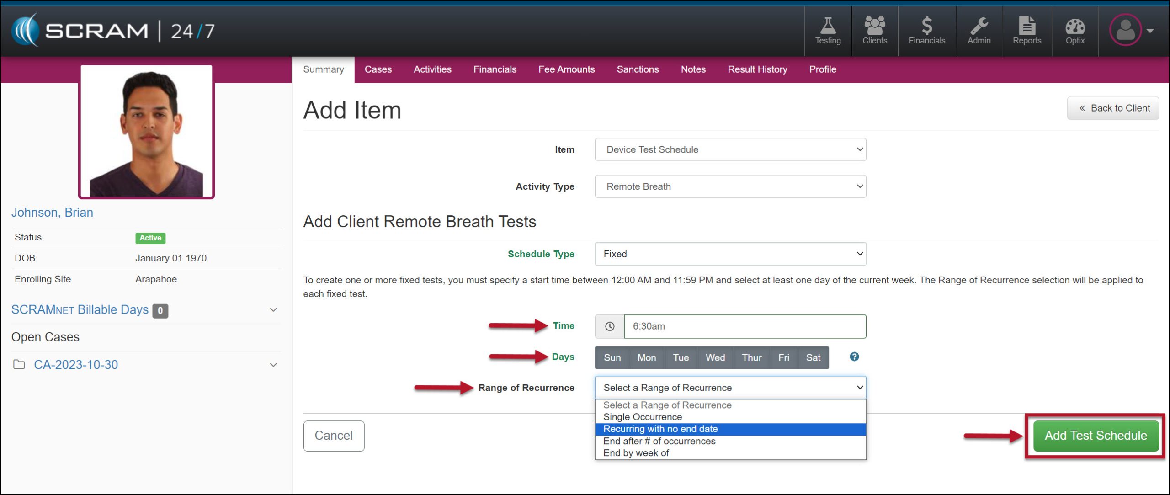Toggle the Sat day button

click(813, 357)
